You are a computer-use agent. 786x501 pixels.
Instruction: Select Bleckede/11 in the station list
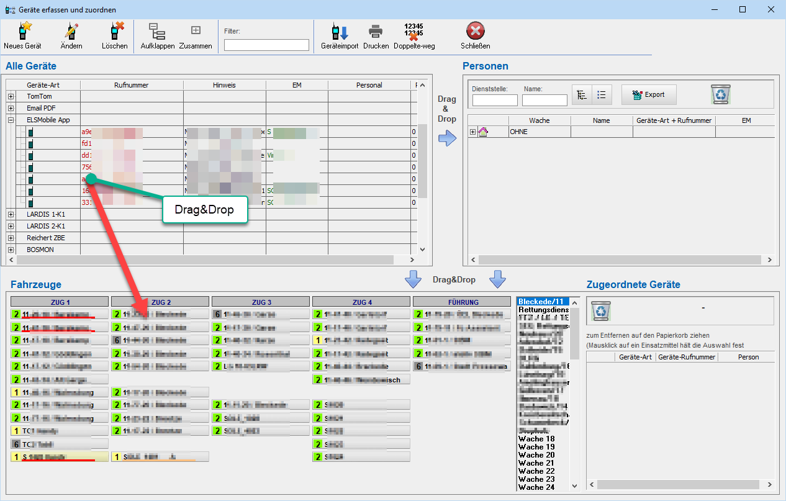coord(544,301)
